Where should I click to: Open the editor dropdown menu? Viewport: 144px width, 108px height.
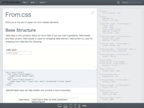pos(34,3)
